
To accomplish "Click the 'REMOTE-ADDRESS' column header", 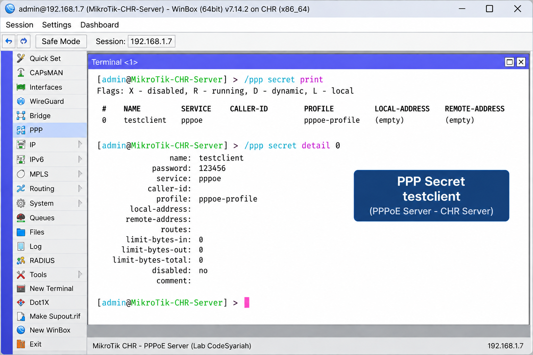I will click(475, 109).
